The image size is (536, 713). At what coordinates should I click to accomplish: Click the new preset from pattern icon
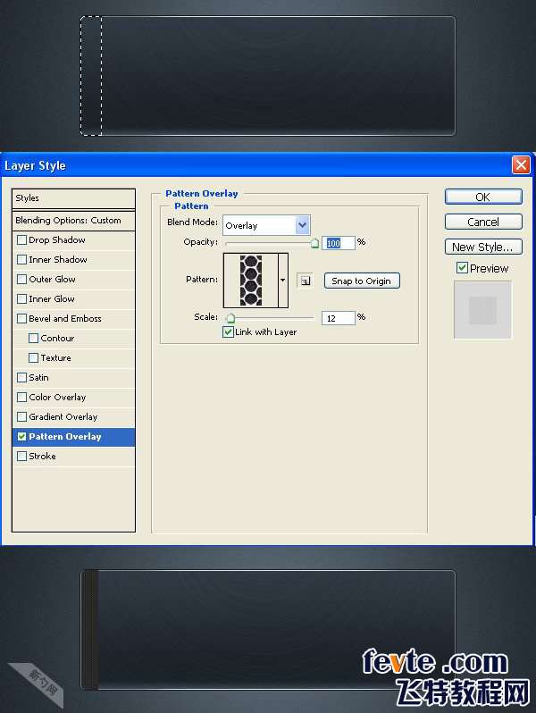click(305, 281)
